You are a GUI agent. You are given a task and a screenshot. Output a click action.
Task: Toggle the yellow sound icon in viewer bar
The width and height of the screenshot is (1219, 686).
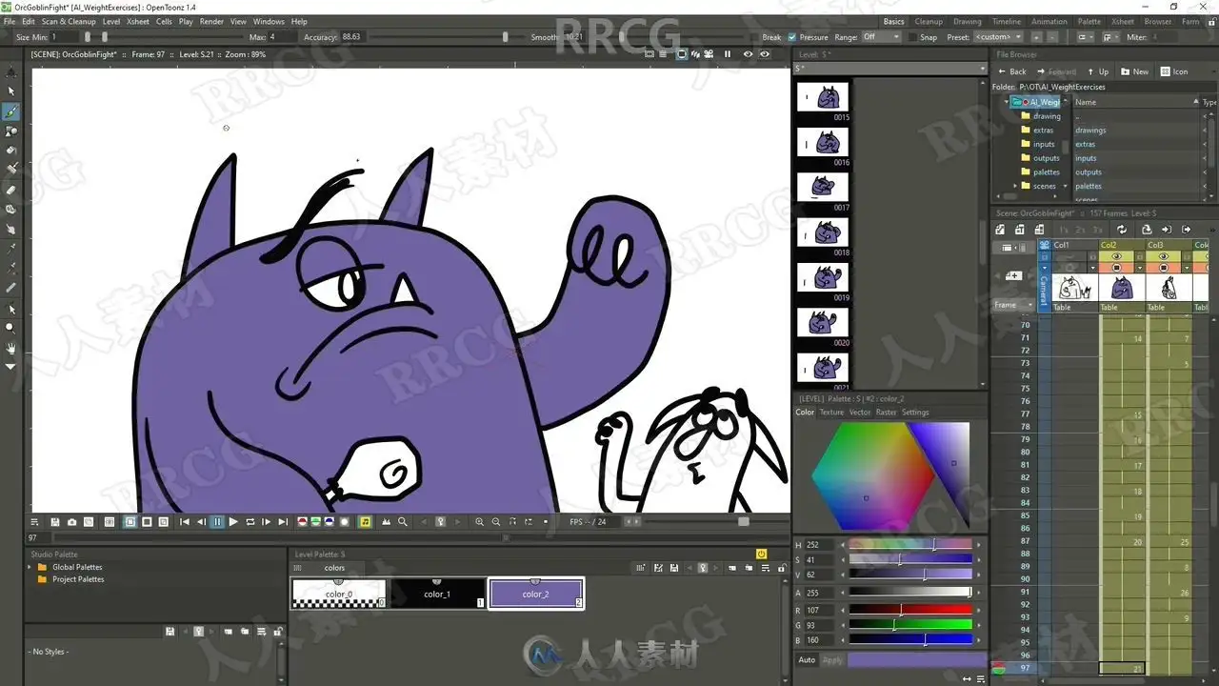click(x=365, y=522)
